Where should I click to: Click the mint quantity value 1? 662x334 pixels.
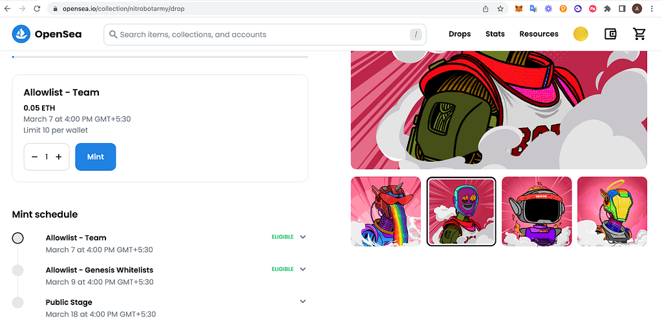point(47,157)
